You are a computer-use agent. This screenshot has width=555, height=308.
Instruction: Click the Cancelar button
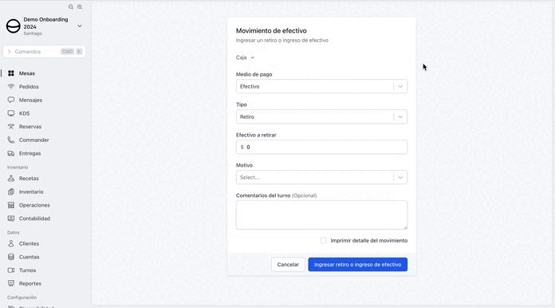tap(288, 264)
